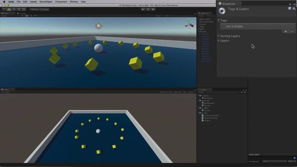This screenshot has height=167, width=297.
Task: Toggle Pivot/Center handle position button
Action: point(34,9)
